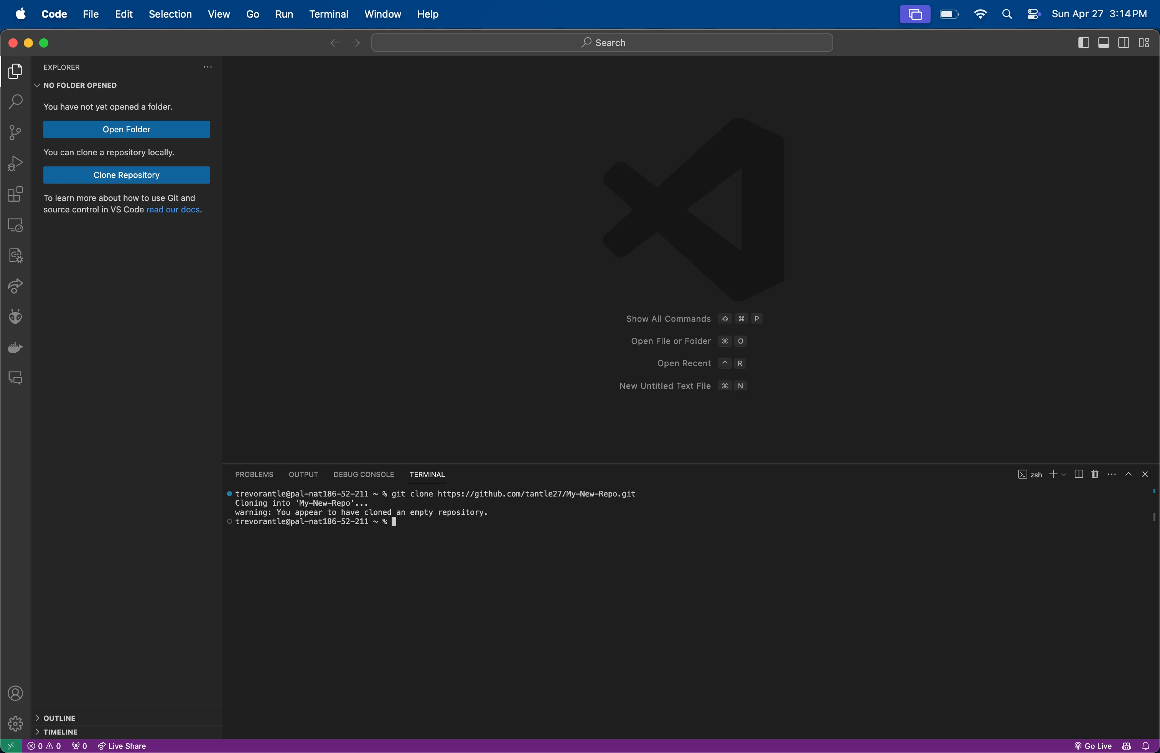Maximize the panel size with chevron up
The height and width of the screenshot is (753, 1160).
coord(1128,474)
